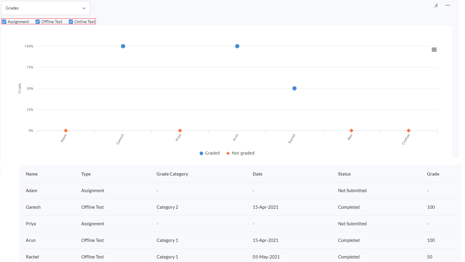Toggle the Not graded legend series

[240, 153]
